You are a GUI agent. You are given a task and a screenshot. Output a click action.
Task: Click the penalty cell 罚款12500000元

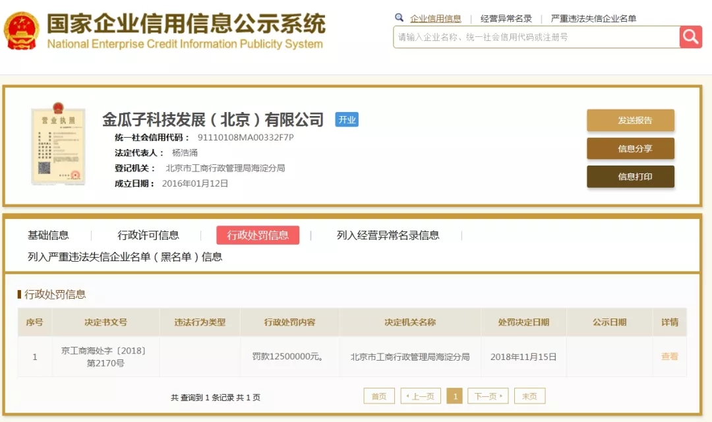pos(288,357)
